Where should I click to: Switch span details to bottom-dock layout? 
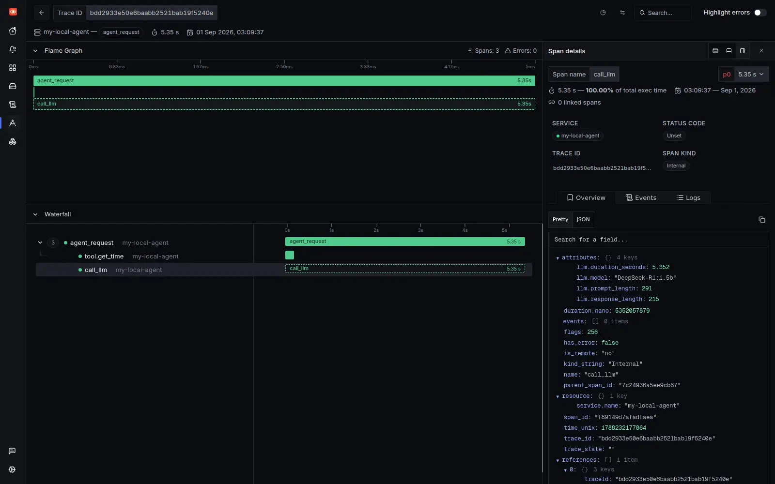click(x=729, y=51)
